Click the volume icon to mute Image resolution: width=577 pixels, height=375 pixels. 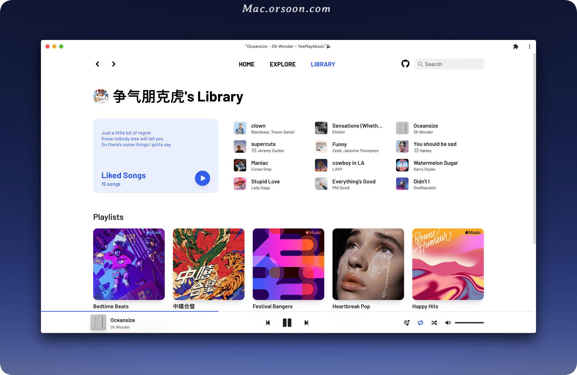tap(448, 322)
